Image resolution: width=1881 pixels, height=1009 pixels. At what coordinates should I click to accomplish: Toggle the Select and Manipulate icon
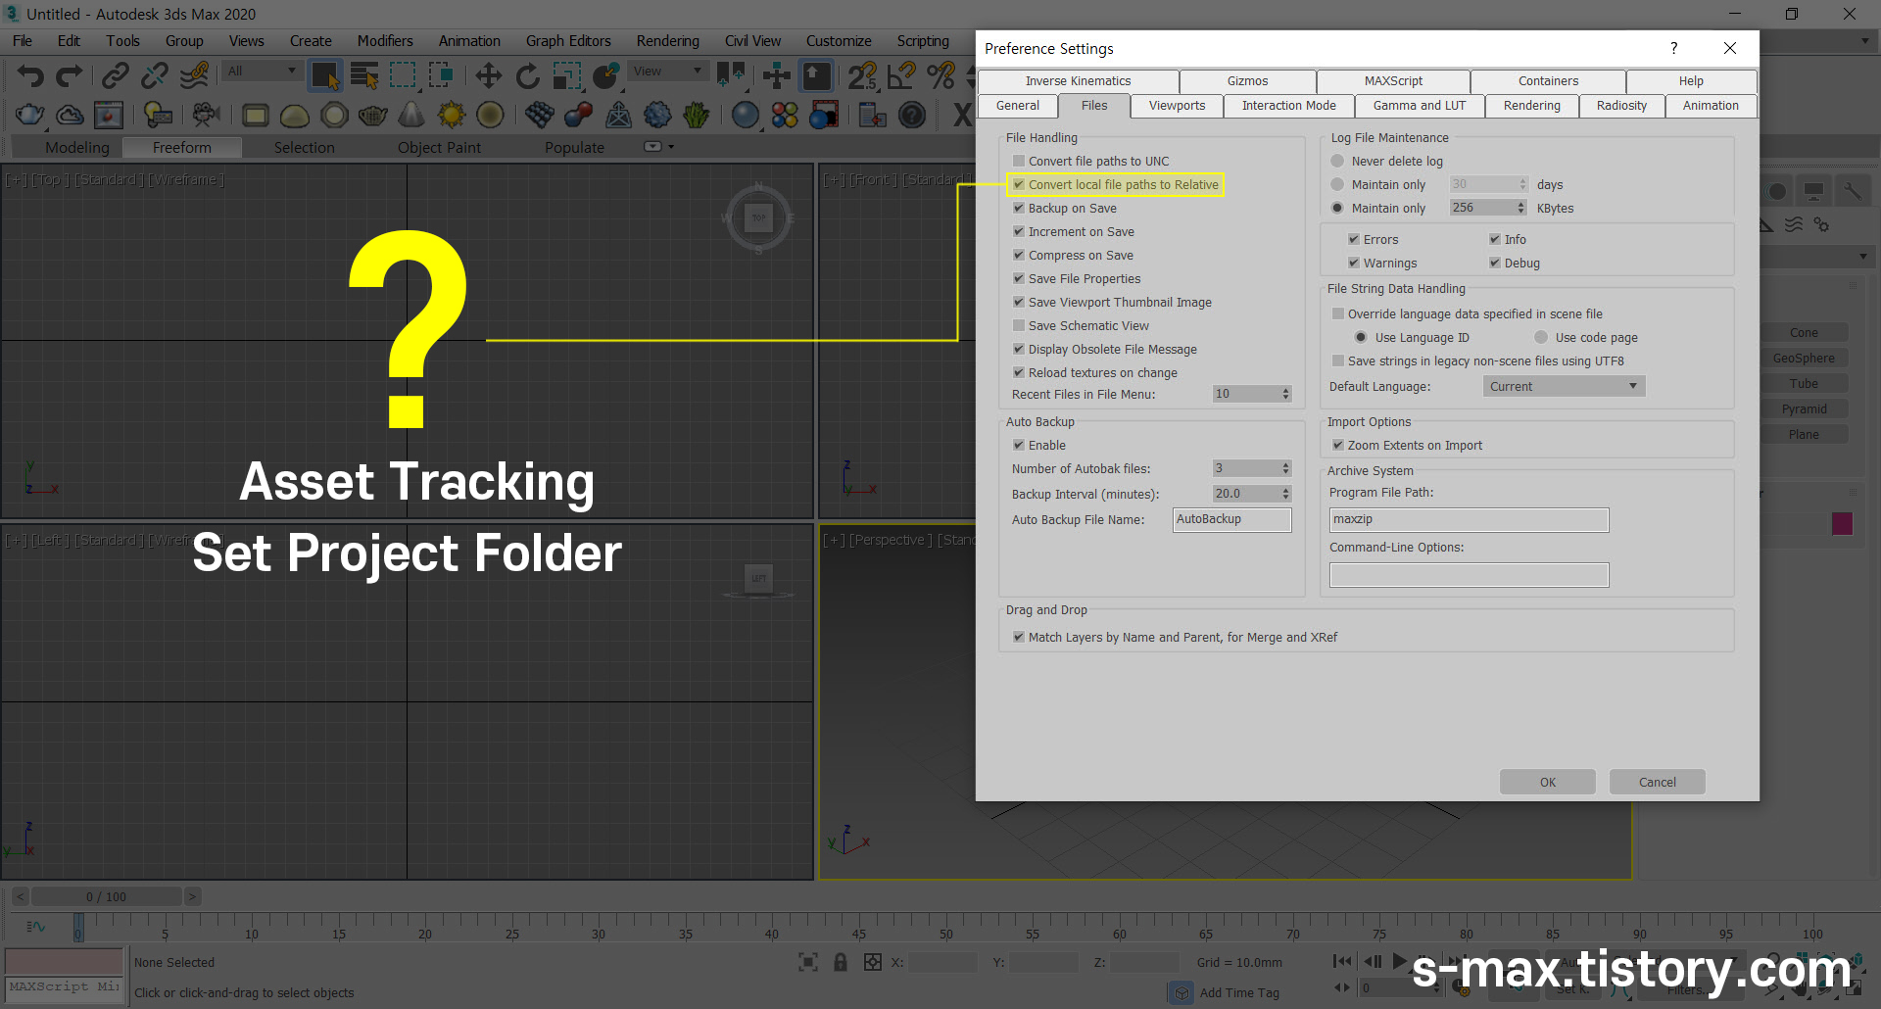777,75
